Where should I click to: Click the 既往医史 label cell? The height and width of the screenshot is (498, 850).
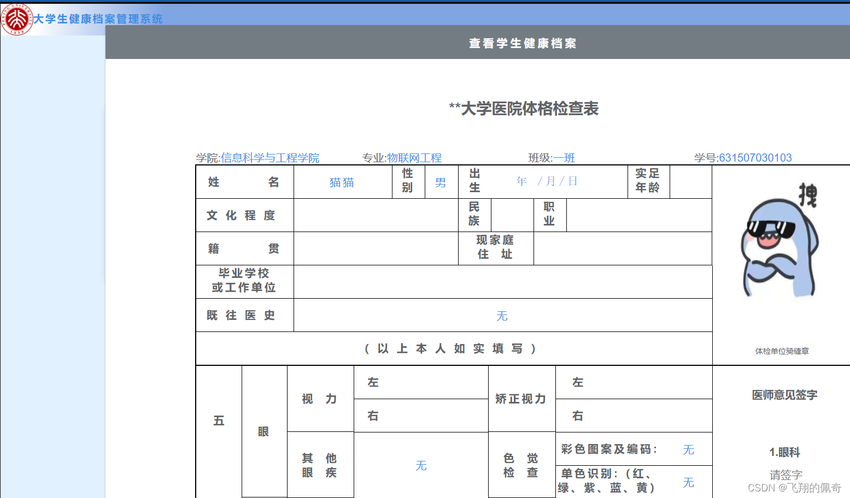coord(244,315)
